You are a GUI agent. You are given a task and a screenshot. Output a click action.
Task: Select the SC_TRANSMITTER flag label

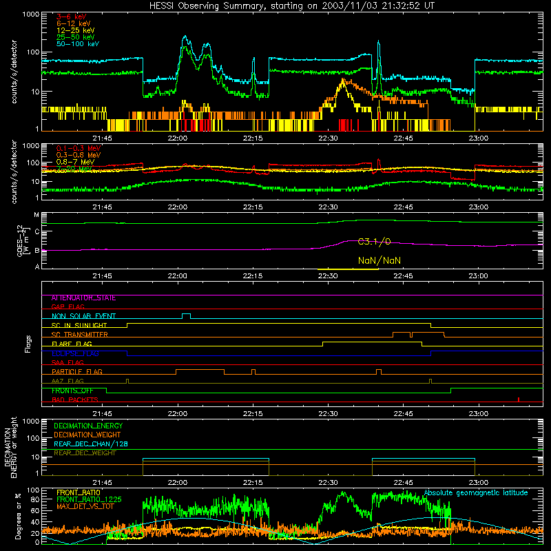click(x=79, y=335)
